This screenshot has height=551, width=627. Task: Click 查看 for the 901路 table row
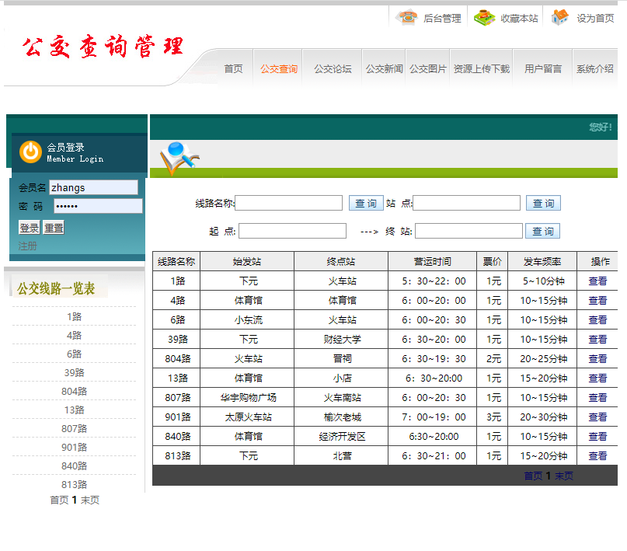[597, 417]
